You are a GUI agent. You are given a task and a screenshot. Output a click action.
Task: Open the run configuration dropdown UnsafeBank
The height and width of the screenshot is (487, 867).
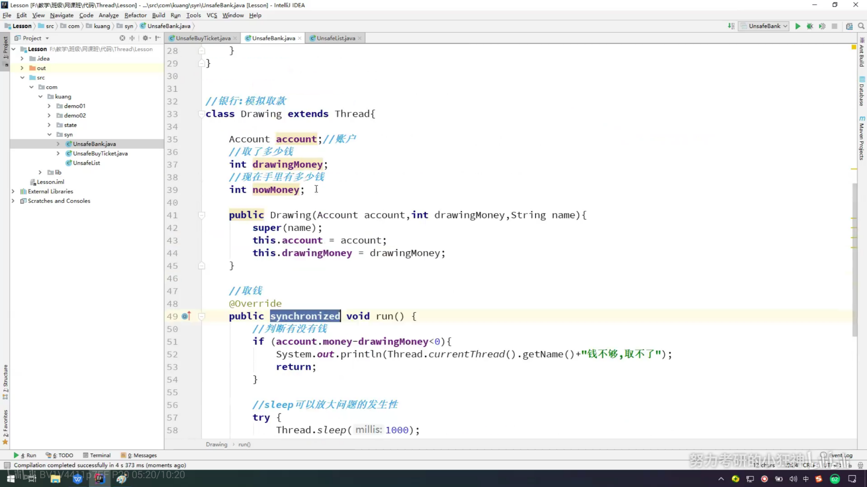(x=763, y=26)
